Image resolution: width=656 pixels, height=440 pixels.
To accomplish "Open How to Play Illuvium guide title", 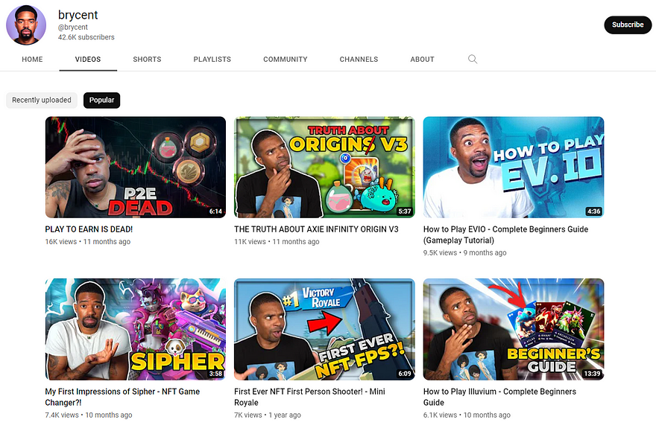I will pos(500,397).
